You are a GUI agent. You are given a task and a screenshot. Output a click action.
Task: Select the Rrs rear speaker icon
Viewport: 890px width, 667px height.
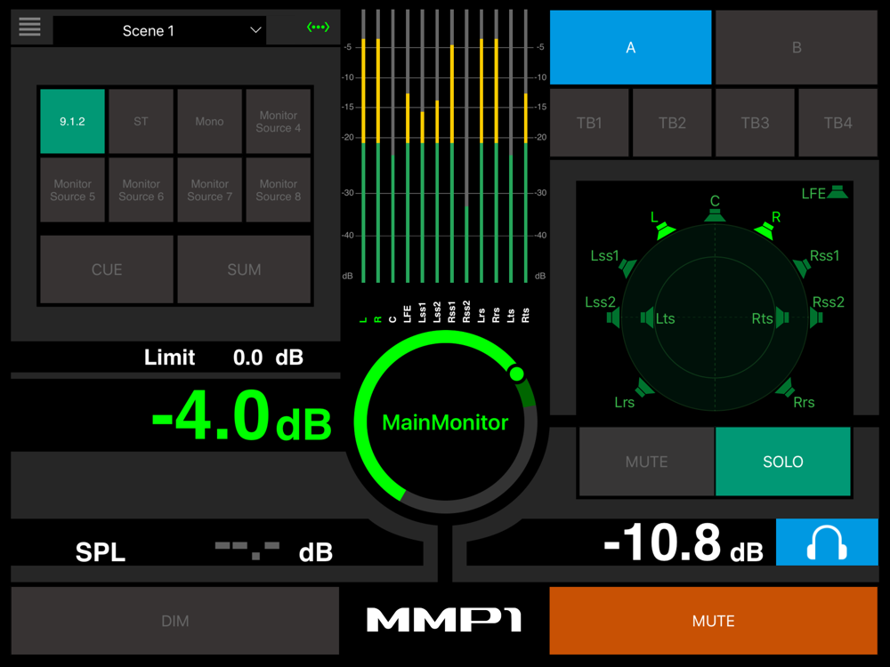(x=785, y=388)
